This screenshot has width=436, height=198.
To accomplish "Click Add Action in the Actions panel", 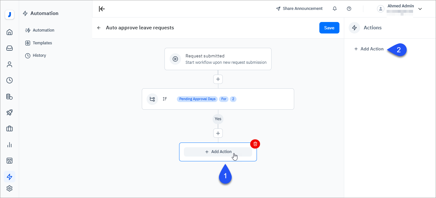I will pyautogui.click(x=369, y=49).
